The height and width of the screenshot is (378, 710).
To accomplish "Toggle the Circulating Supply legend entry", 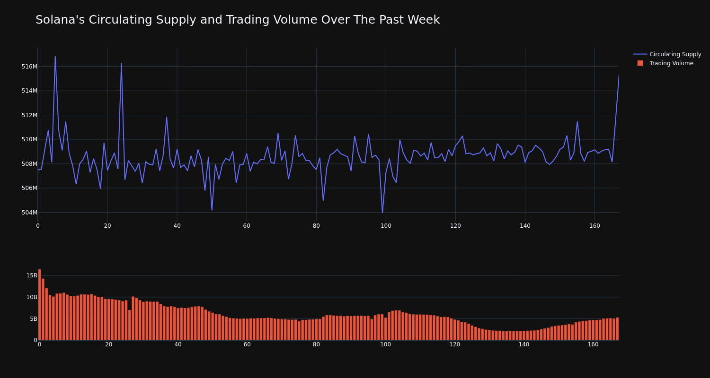I will [x=667, y=54].
